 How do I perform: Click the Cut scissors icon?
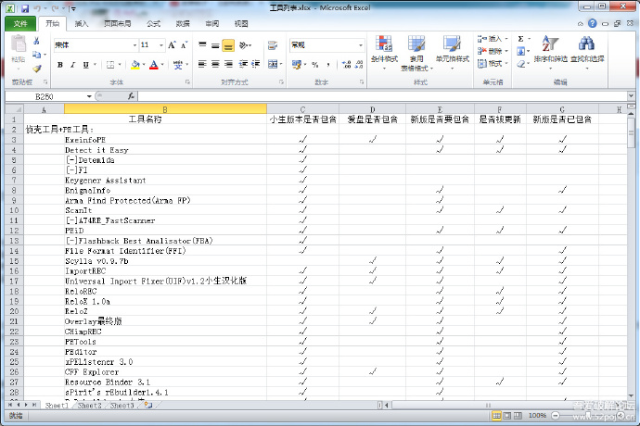[37, 41]
